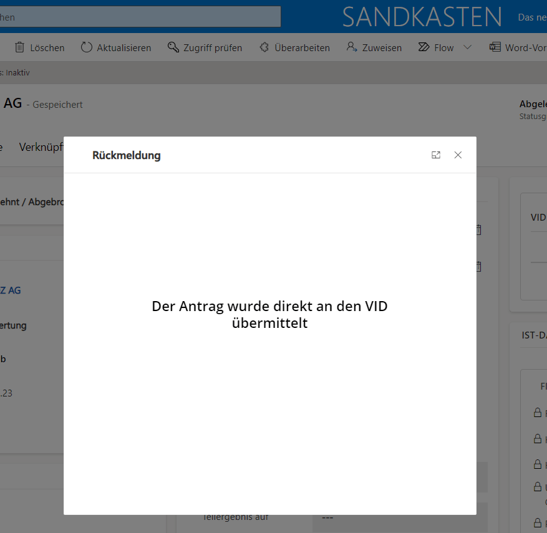Click the 'Gespeichert' status text

(x=57, y=105)
